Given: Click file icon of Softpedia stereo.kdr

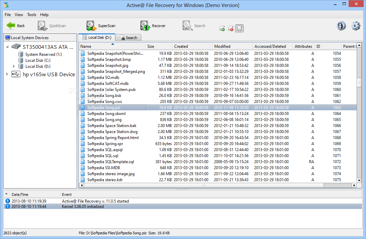Looking at the screenshot, I should click(83, 180).
